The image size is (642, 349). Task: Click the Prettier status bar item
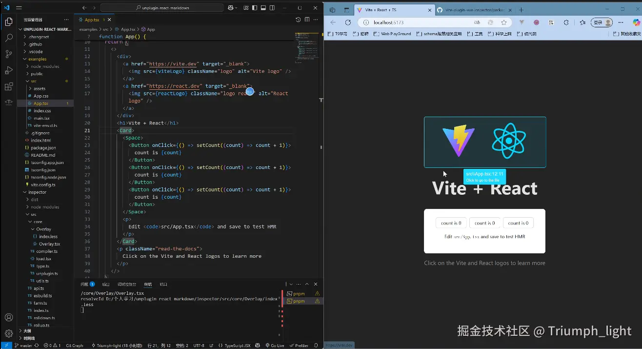pyautogui.click(x=299, y=345)
